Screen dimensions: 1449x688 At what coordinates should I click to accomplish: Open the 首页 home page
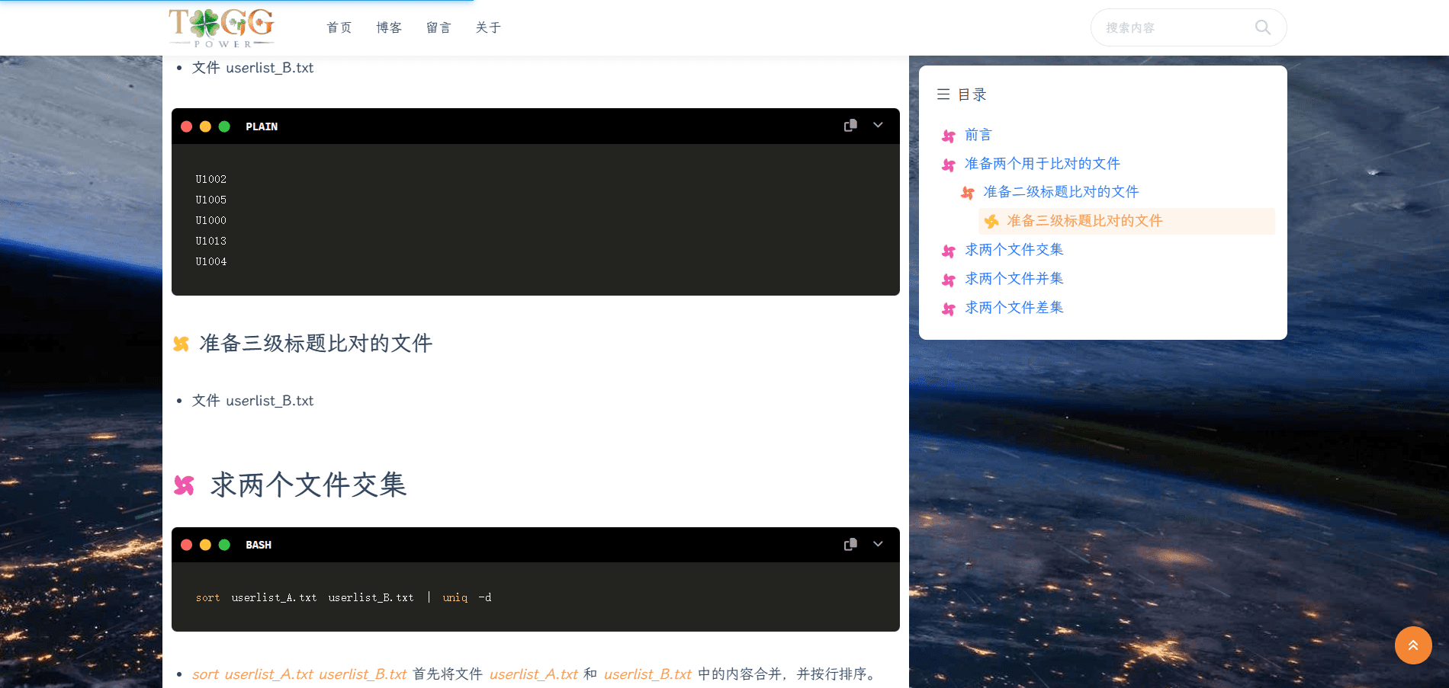tap(339, 27)
